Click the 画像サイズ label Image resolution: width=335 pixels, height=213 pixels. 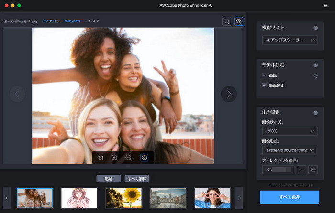coord(272,122)
